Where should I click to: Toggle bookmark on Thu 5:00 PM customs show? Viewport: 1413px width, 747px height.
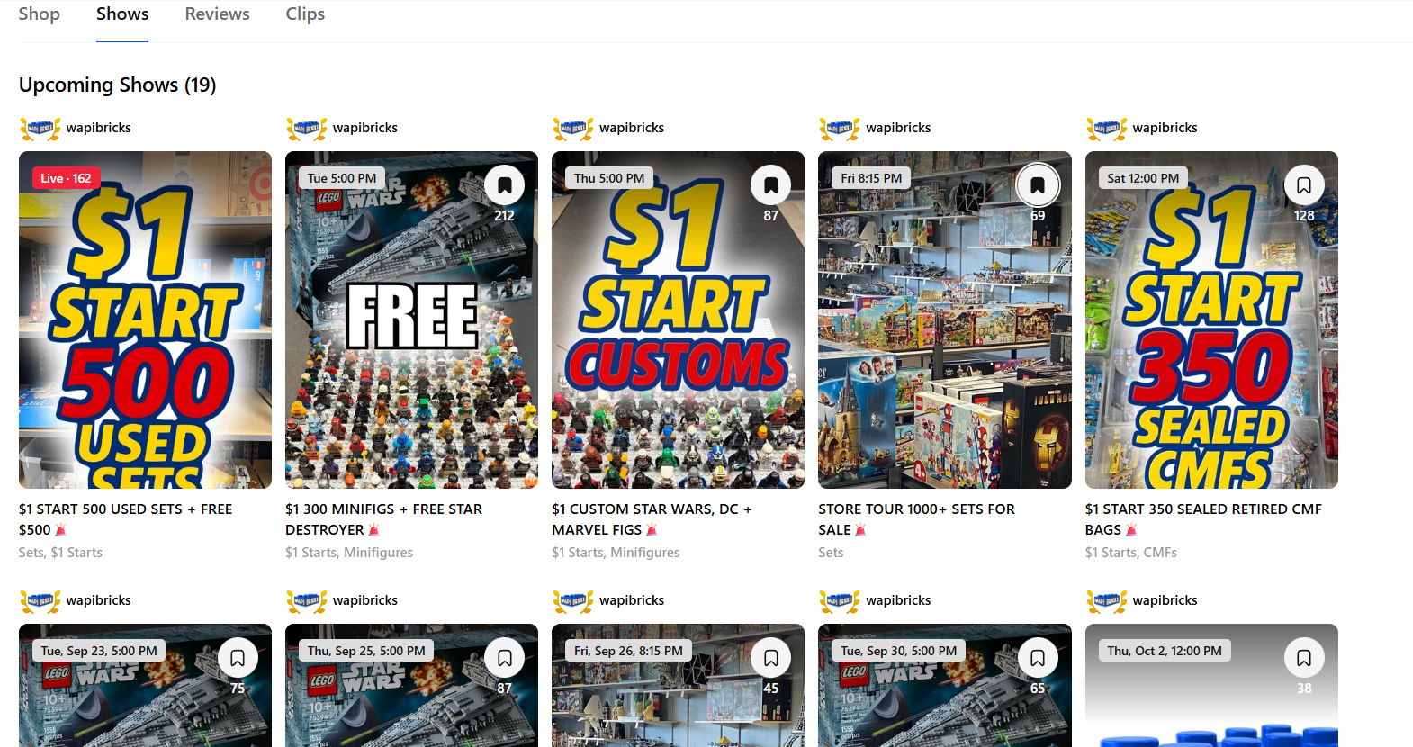pyautogui.click(x=771, y=185)
